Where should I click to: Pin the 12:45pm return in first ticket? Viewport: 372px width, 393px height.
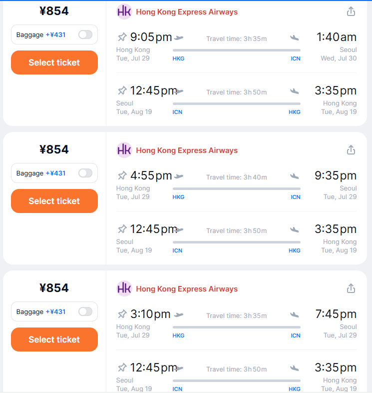pyautogui.click(x=122, y=90)
